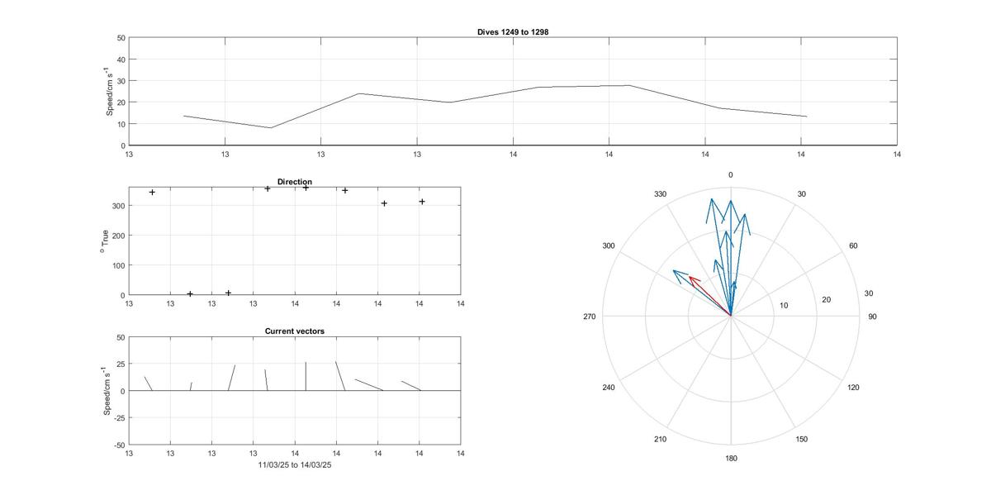Click the highest peak of the top speed line
Image resolution: width=991 pixels, height=500 pixels.
pos(629,85)
